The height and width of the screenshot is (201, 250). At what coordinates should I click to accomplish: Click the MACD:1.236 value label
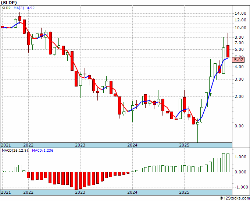[x=43, y=151]
